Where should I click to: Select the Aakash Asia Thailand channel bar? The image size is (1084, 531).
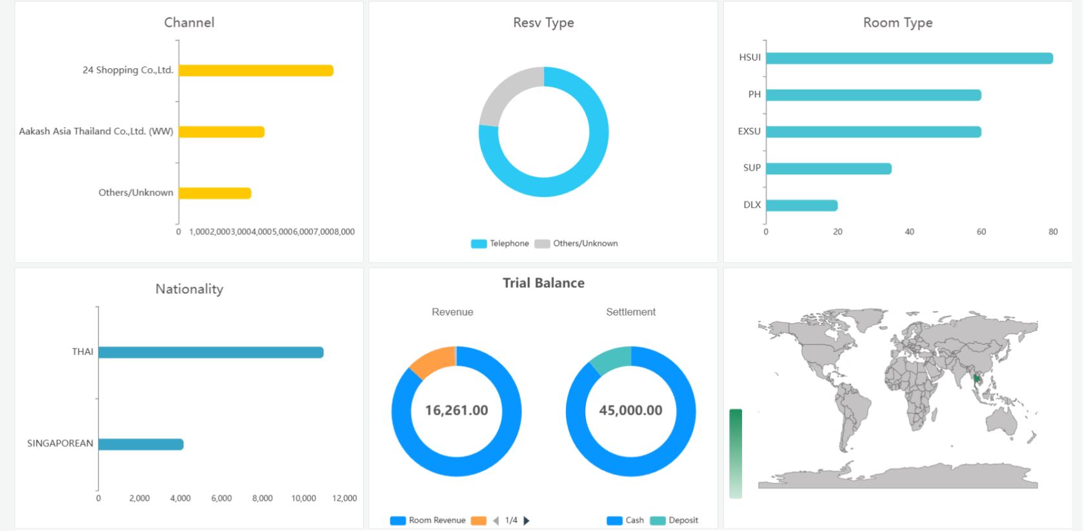tap(221, 132)
